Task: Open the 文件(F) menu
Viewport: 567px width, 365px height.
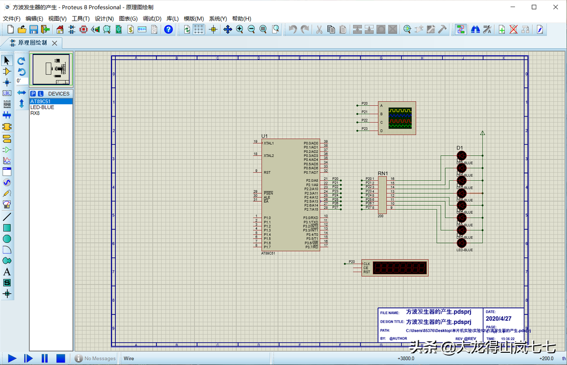Action: point(12,18)
